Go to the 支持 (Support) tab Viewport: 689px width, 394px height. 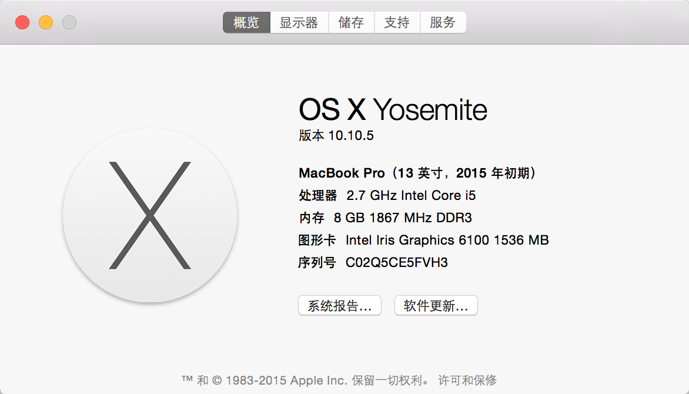pyautogui.click(x=397, y=23)
